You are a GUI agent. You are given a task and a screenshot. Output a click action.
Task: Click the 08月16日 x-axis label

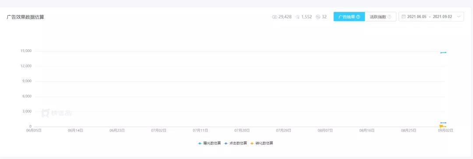click(x=367, y=131)
